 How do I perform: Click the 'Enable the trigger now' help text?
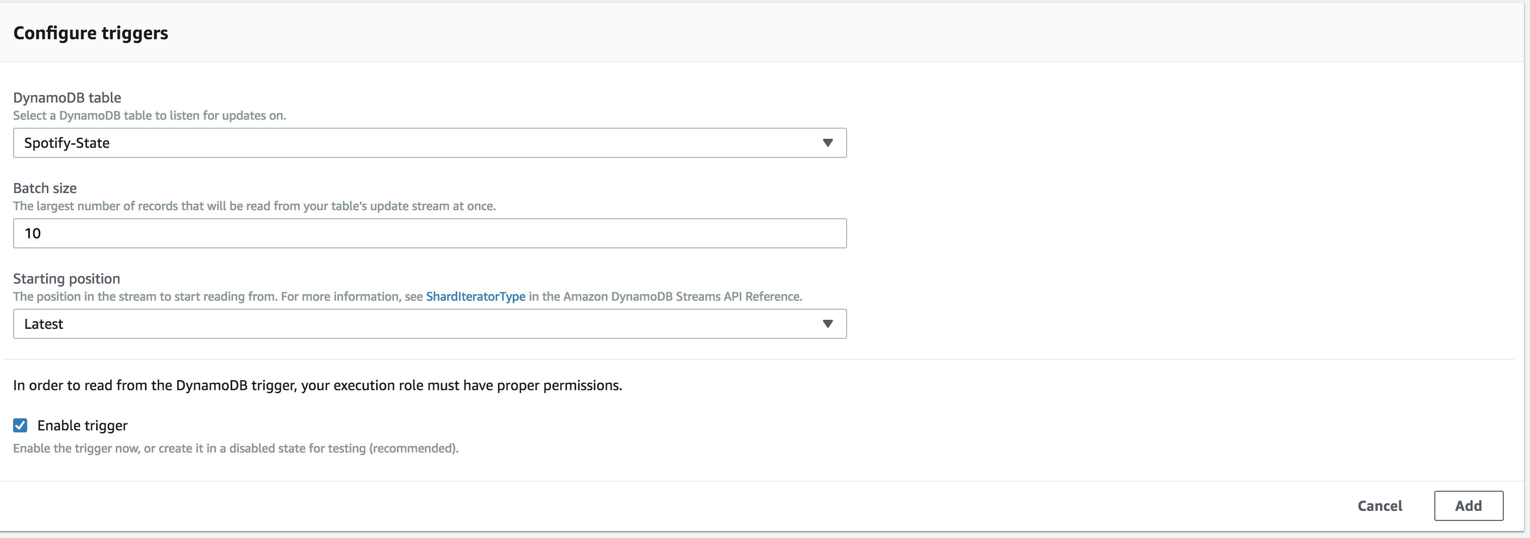pos(236,449)
